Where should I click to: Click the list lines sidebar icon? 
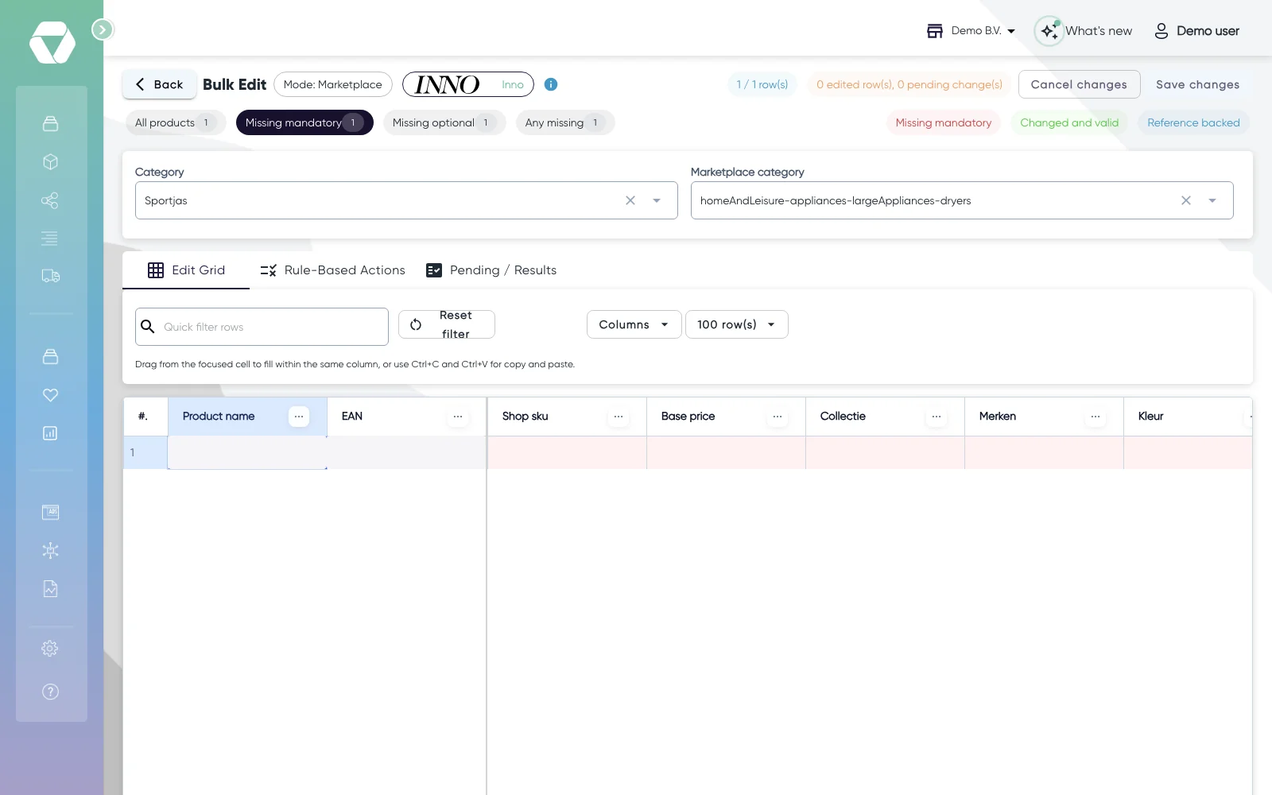coord(50,238)
